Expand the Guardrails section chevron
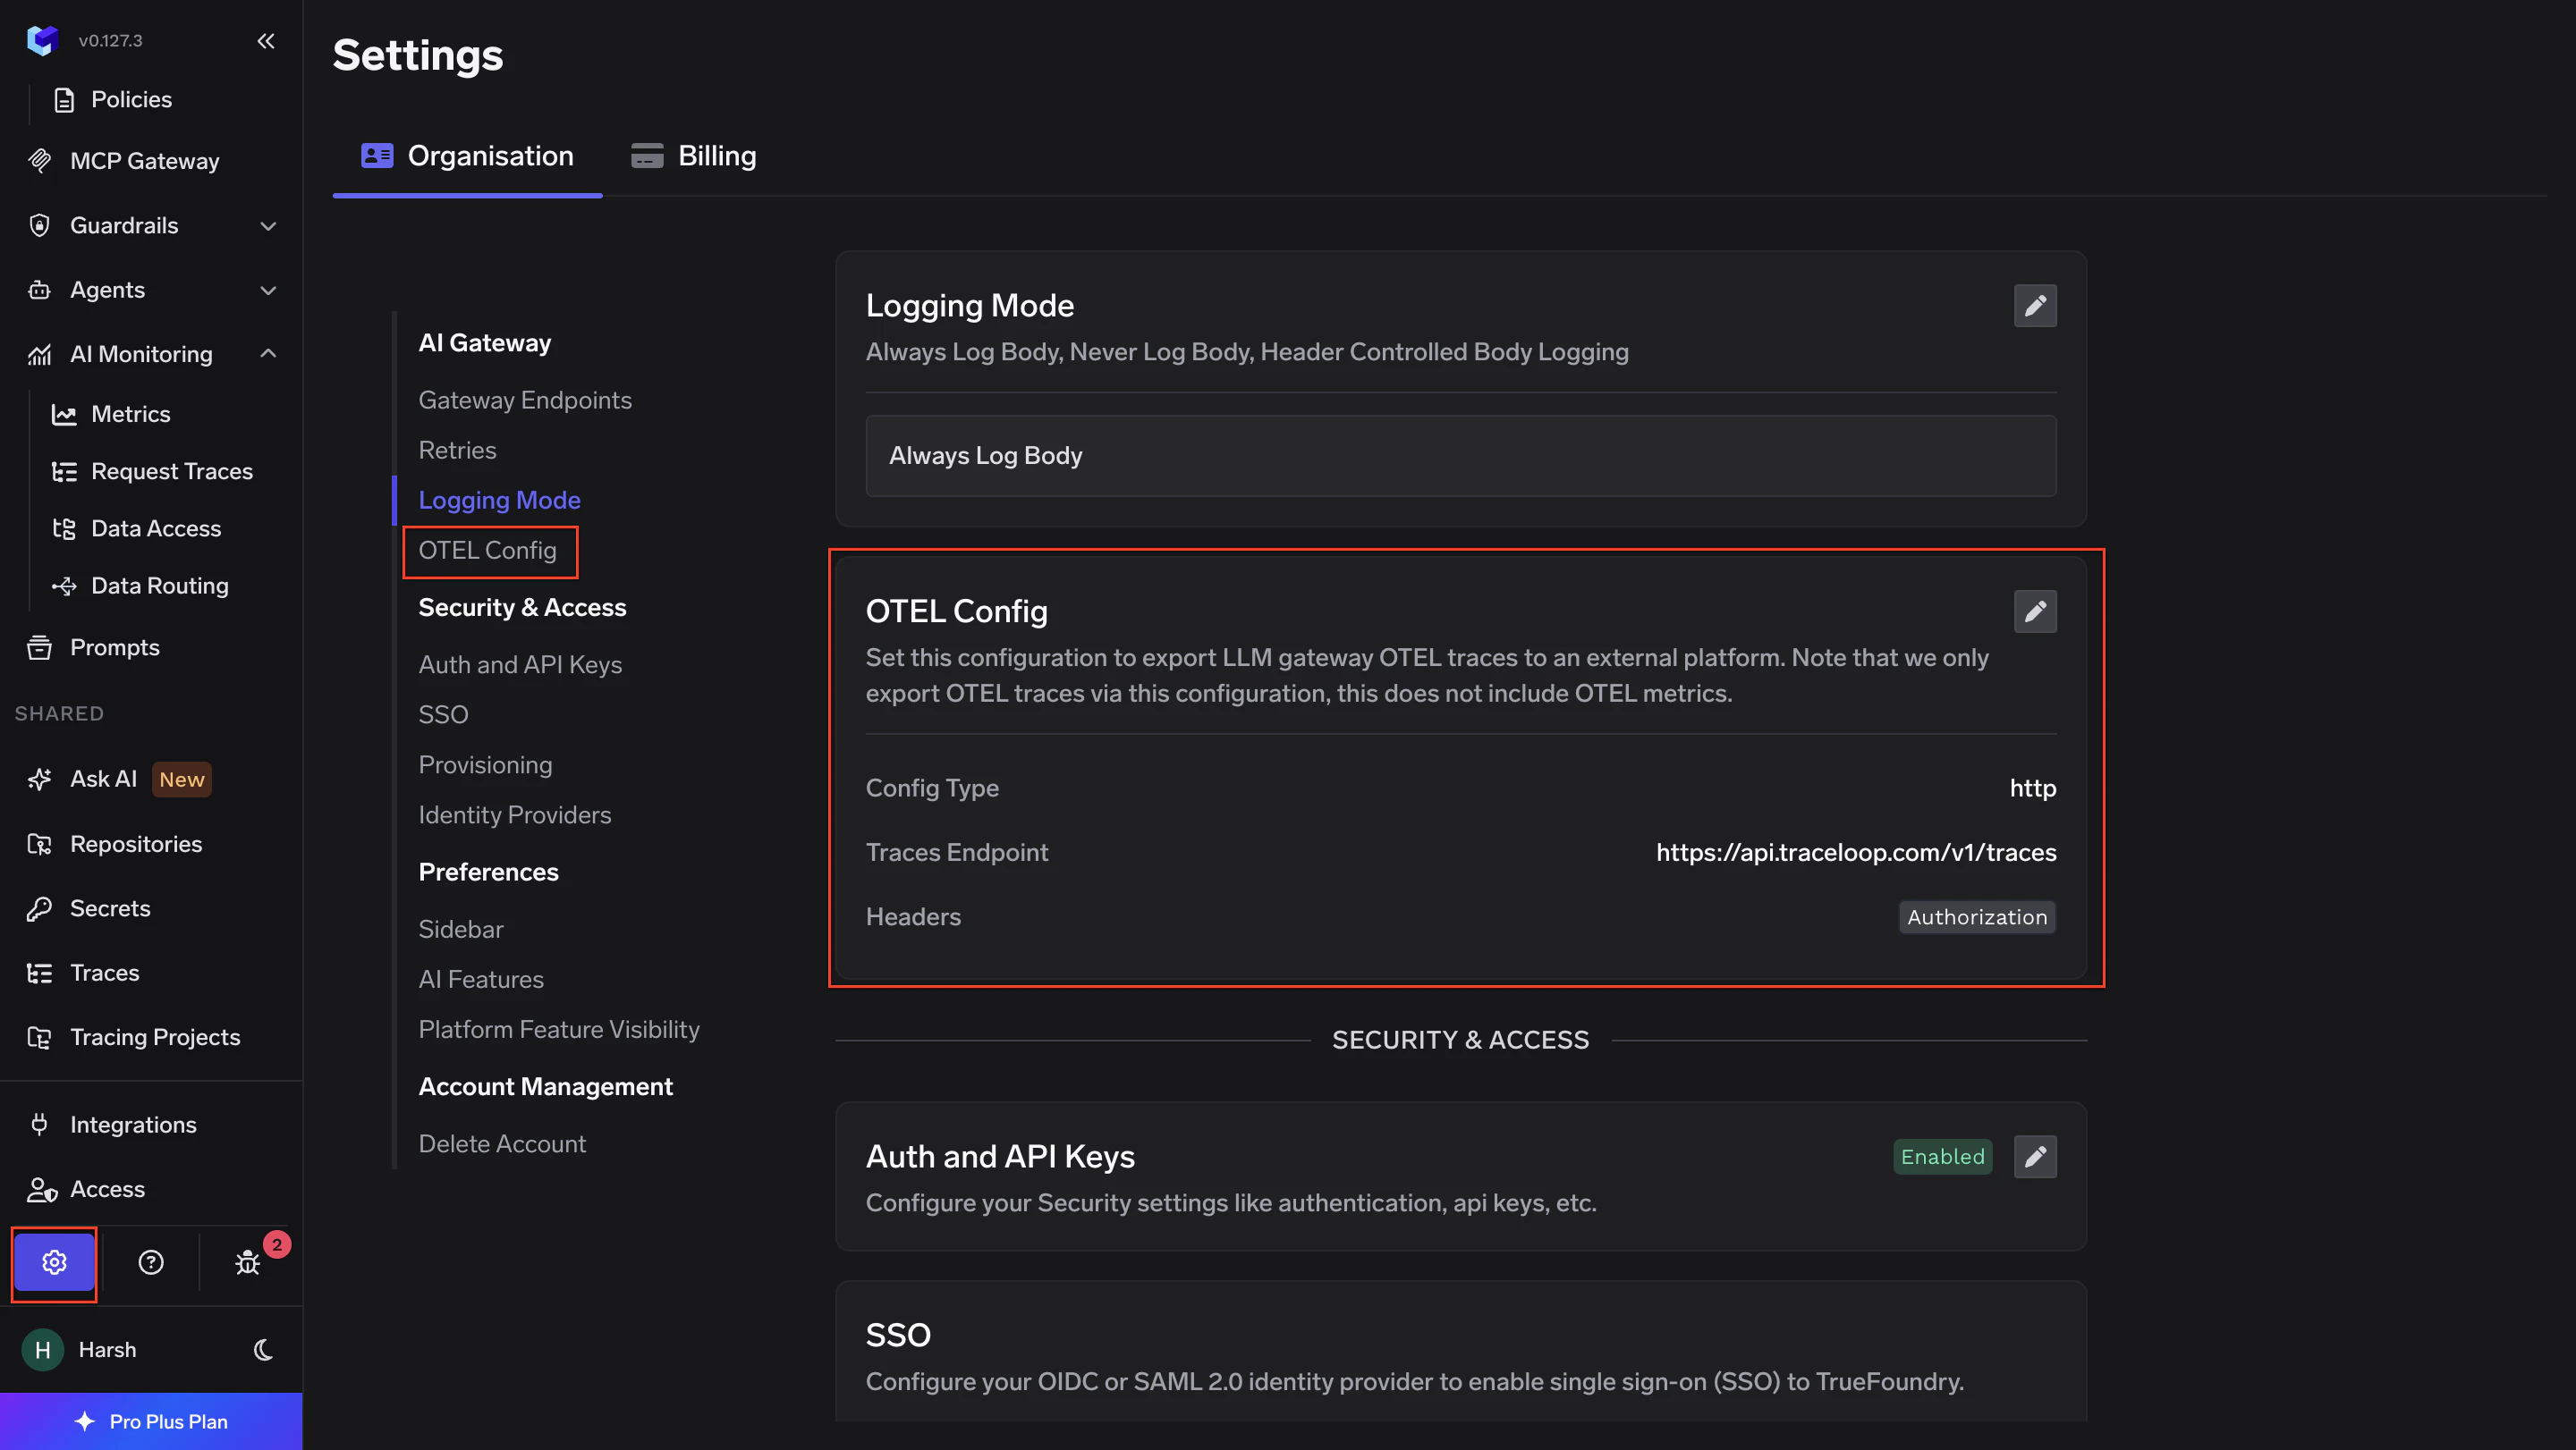This screenshot has width=2576, height=1450. (x=268, y=226)
